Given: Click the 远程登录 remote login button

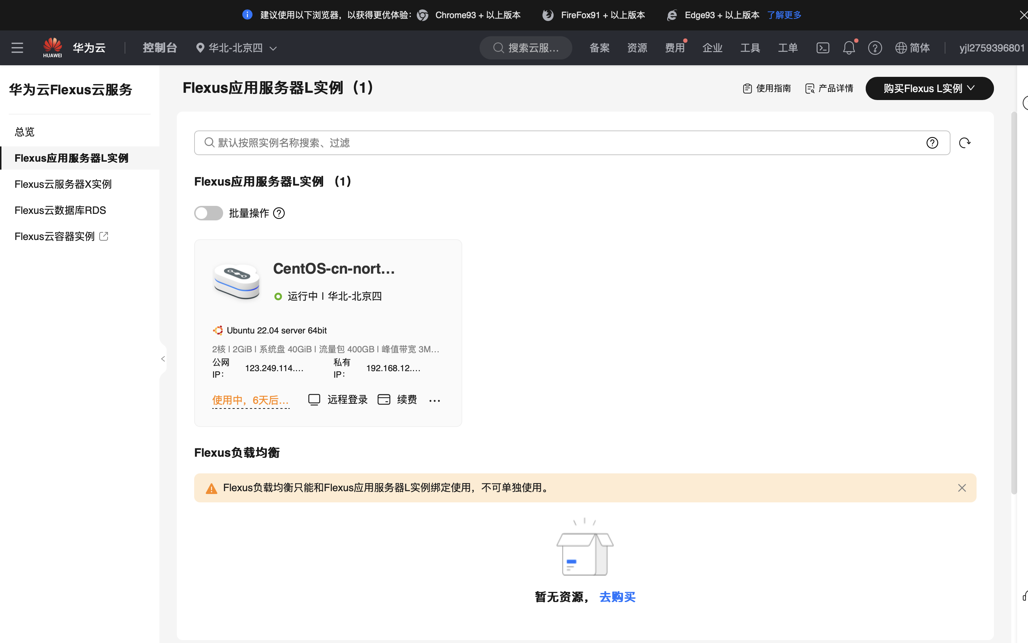Looking at the screenshot, I should 338,399.
